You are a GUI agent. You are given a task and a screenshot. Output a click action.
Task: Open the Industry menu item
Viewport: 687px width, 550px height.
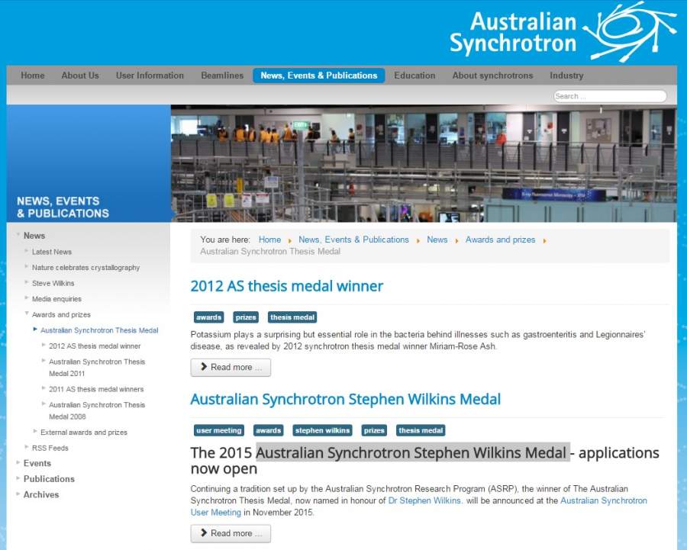point(566,76)
